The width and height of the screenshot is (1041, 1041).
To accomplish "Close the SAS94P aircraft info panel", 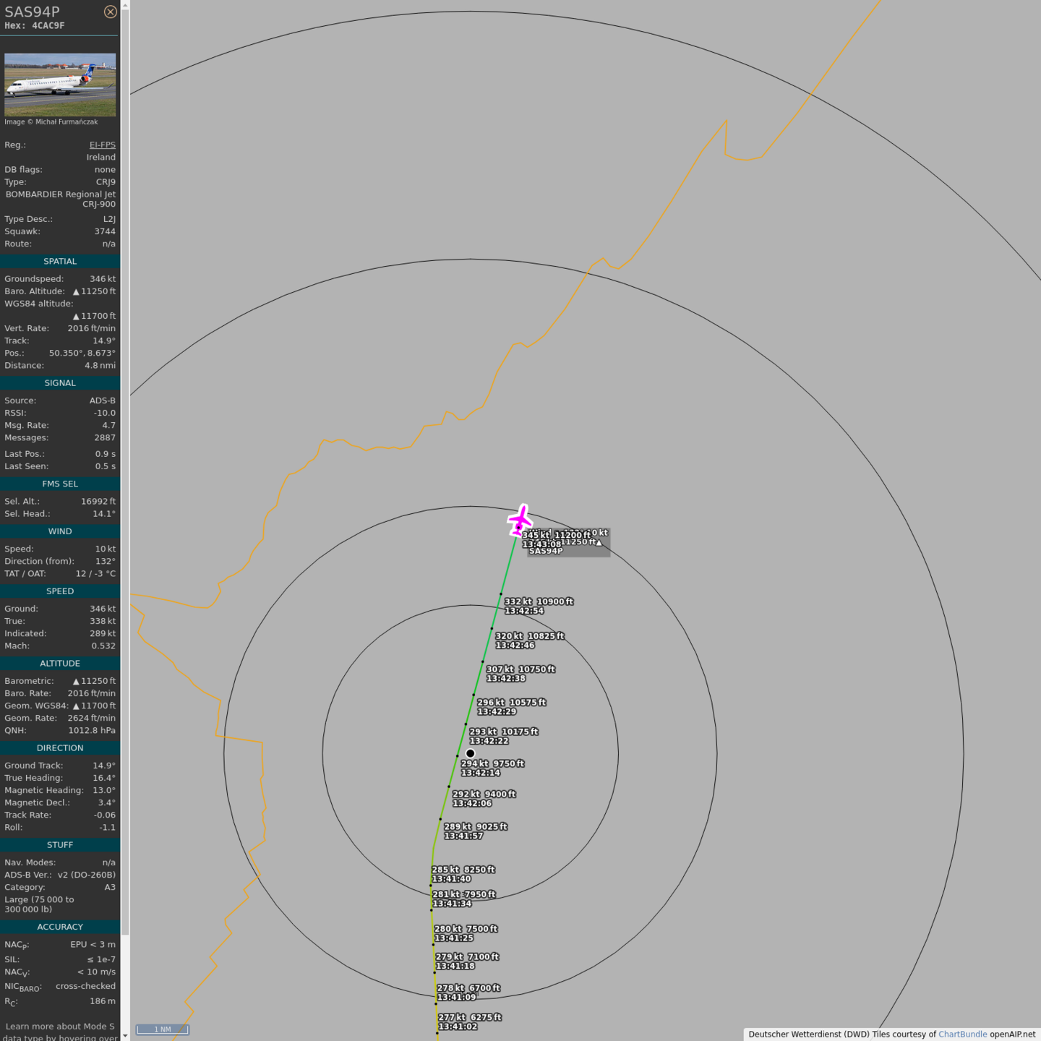I will (110, 12).
